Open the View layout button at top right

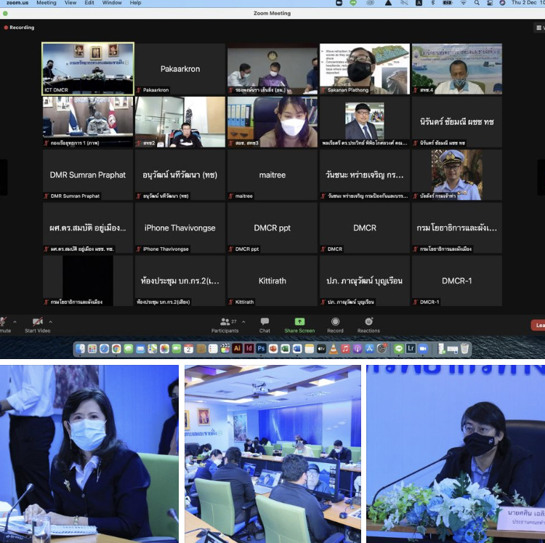(x=539, y=28)
